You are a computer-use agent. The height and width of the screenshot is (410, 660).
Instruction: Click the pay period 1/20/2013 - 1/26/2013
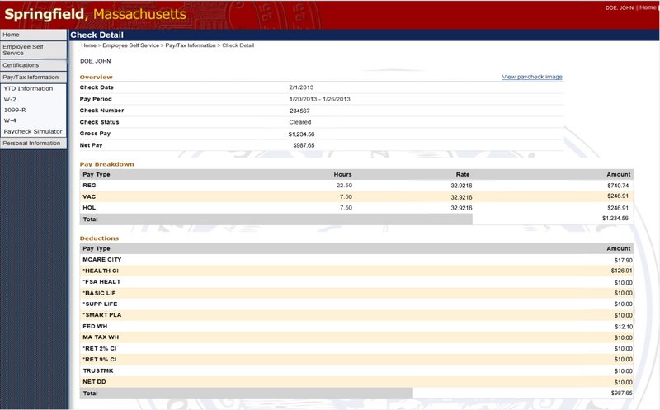319,99
